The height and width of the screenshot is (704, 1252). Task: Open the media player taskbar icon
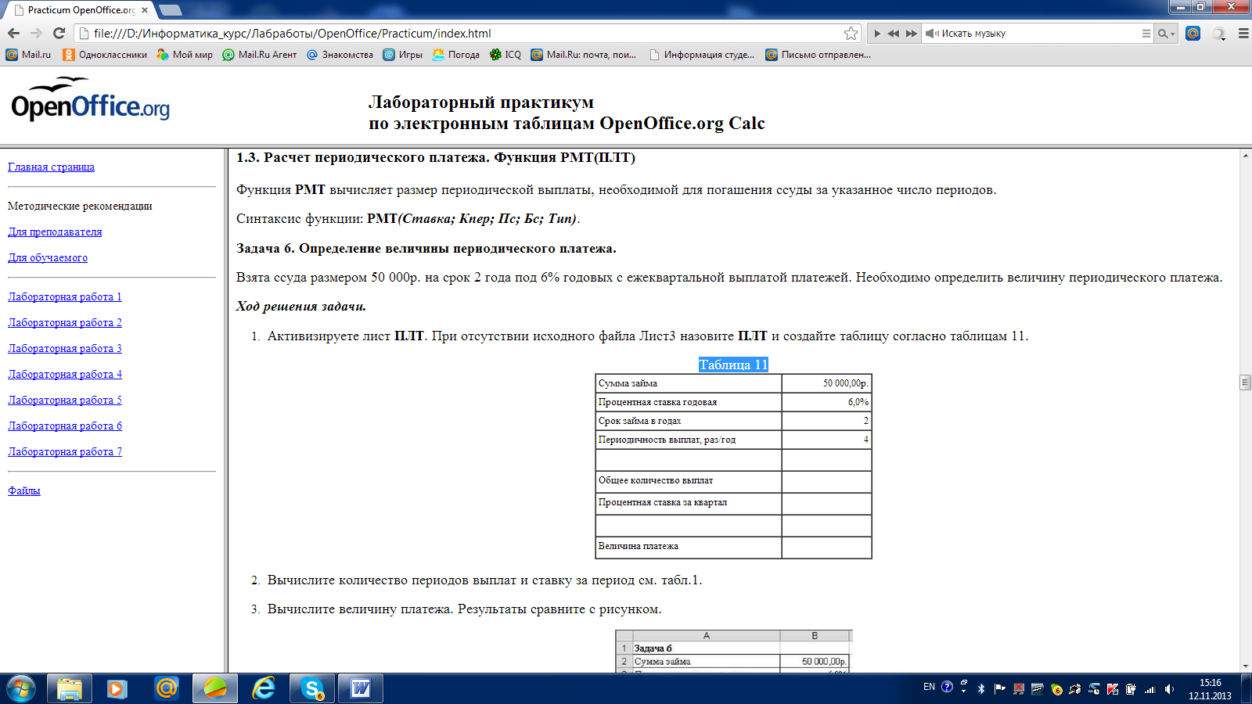(x=117, y=688)
